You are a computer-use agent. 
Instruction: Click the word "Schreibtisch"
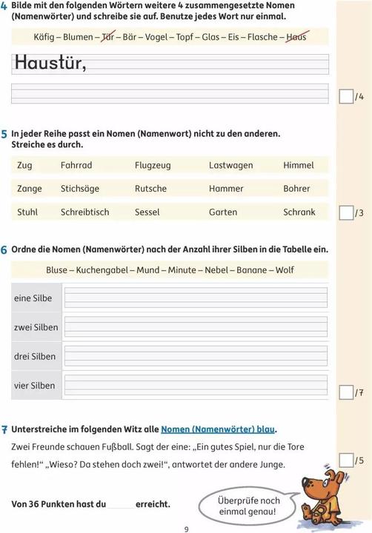pos(85,212)
